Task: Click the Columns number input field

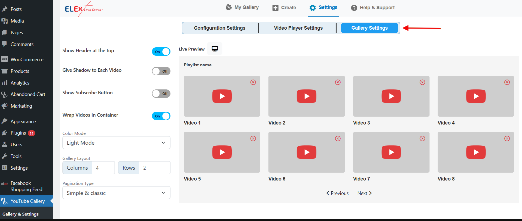Action: [x=103, y=168]
